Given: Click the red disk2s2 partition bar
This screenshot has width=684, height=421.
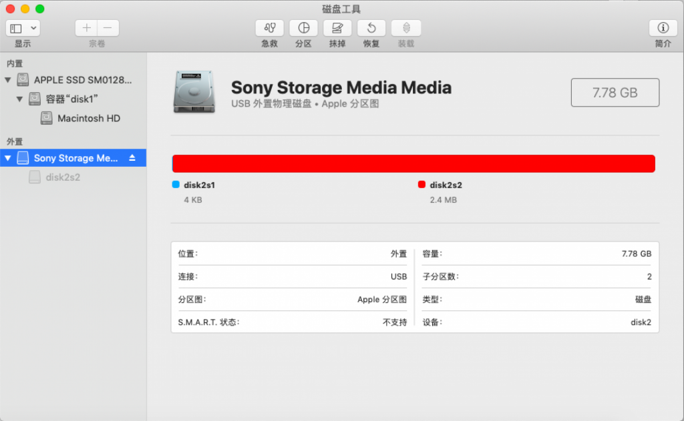Looking at the screenshot, I should click(413, 163).
